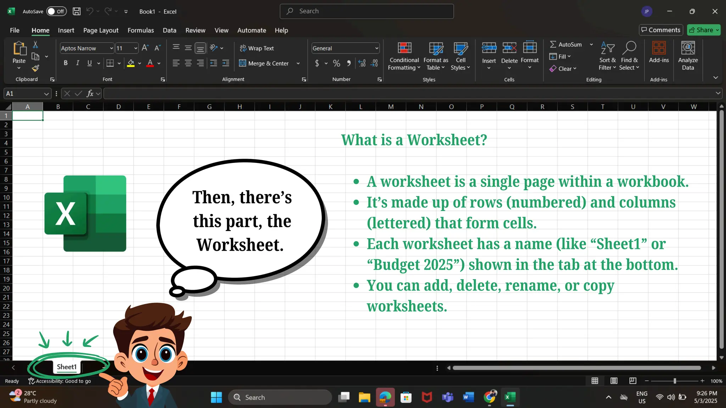Expand the formula bar chevron
Image resolution: width=726 pixels, height=408 pixels.
718,93
